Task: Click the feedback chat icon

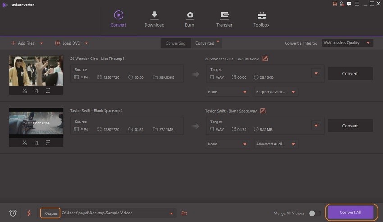Action: [349, 4]
